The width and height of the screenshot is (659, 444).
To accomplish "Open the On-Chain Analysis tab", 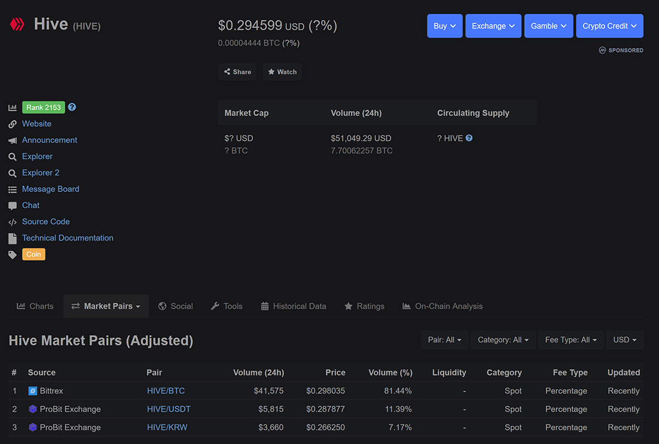I will [443, 306].
